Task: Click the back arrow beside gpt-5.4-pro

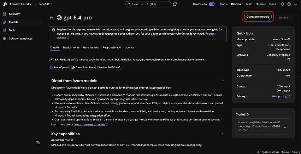Action: [51, 18]
